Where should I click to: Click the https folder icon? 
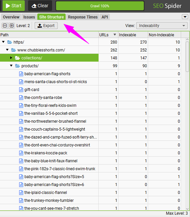tap(10, 42)
